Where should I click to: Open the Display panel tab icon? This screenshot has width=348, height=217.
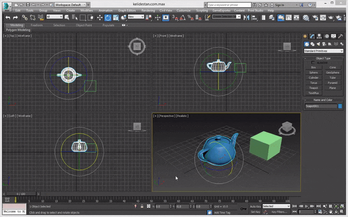tap(333, 36)
